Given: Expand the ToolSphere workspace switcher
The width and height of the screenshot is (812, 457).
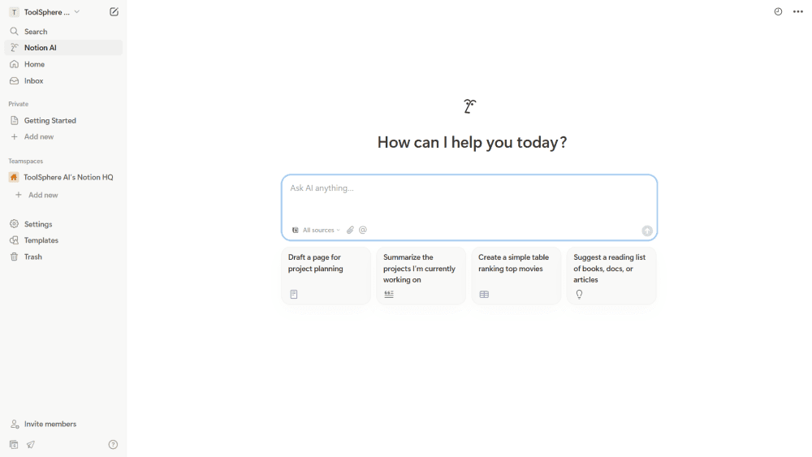Looking at the screenshot, I should coord(45,12).
